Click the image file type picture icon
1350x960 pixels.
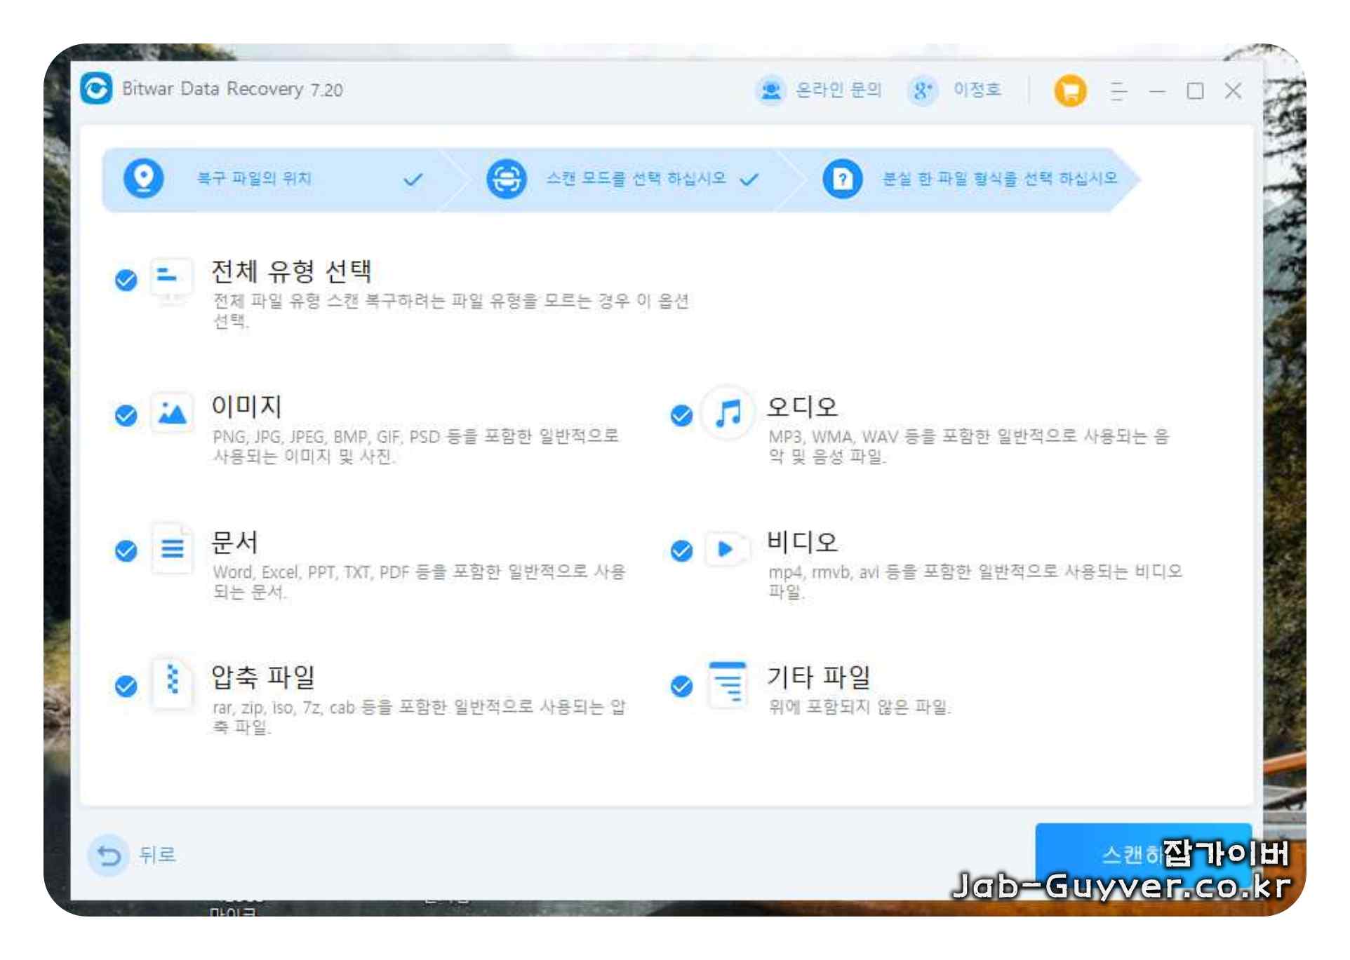click(x=172, y=414)
